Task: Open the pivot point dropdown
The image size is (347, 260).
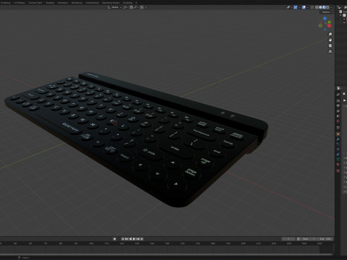Action: (x=126, y=7)
